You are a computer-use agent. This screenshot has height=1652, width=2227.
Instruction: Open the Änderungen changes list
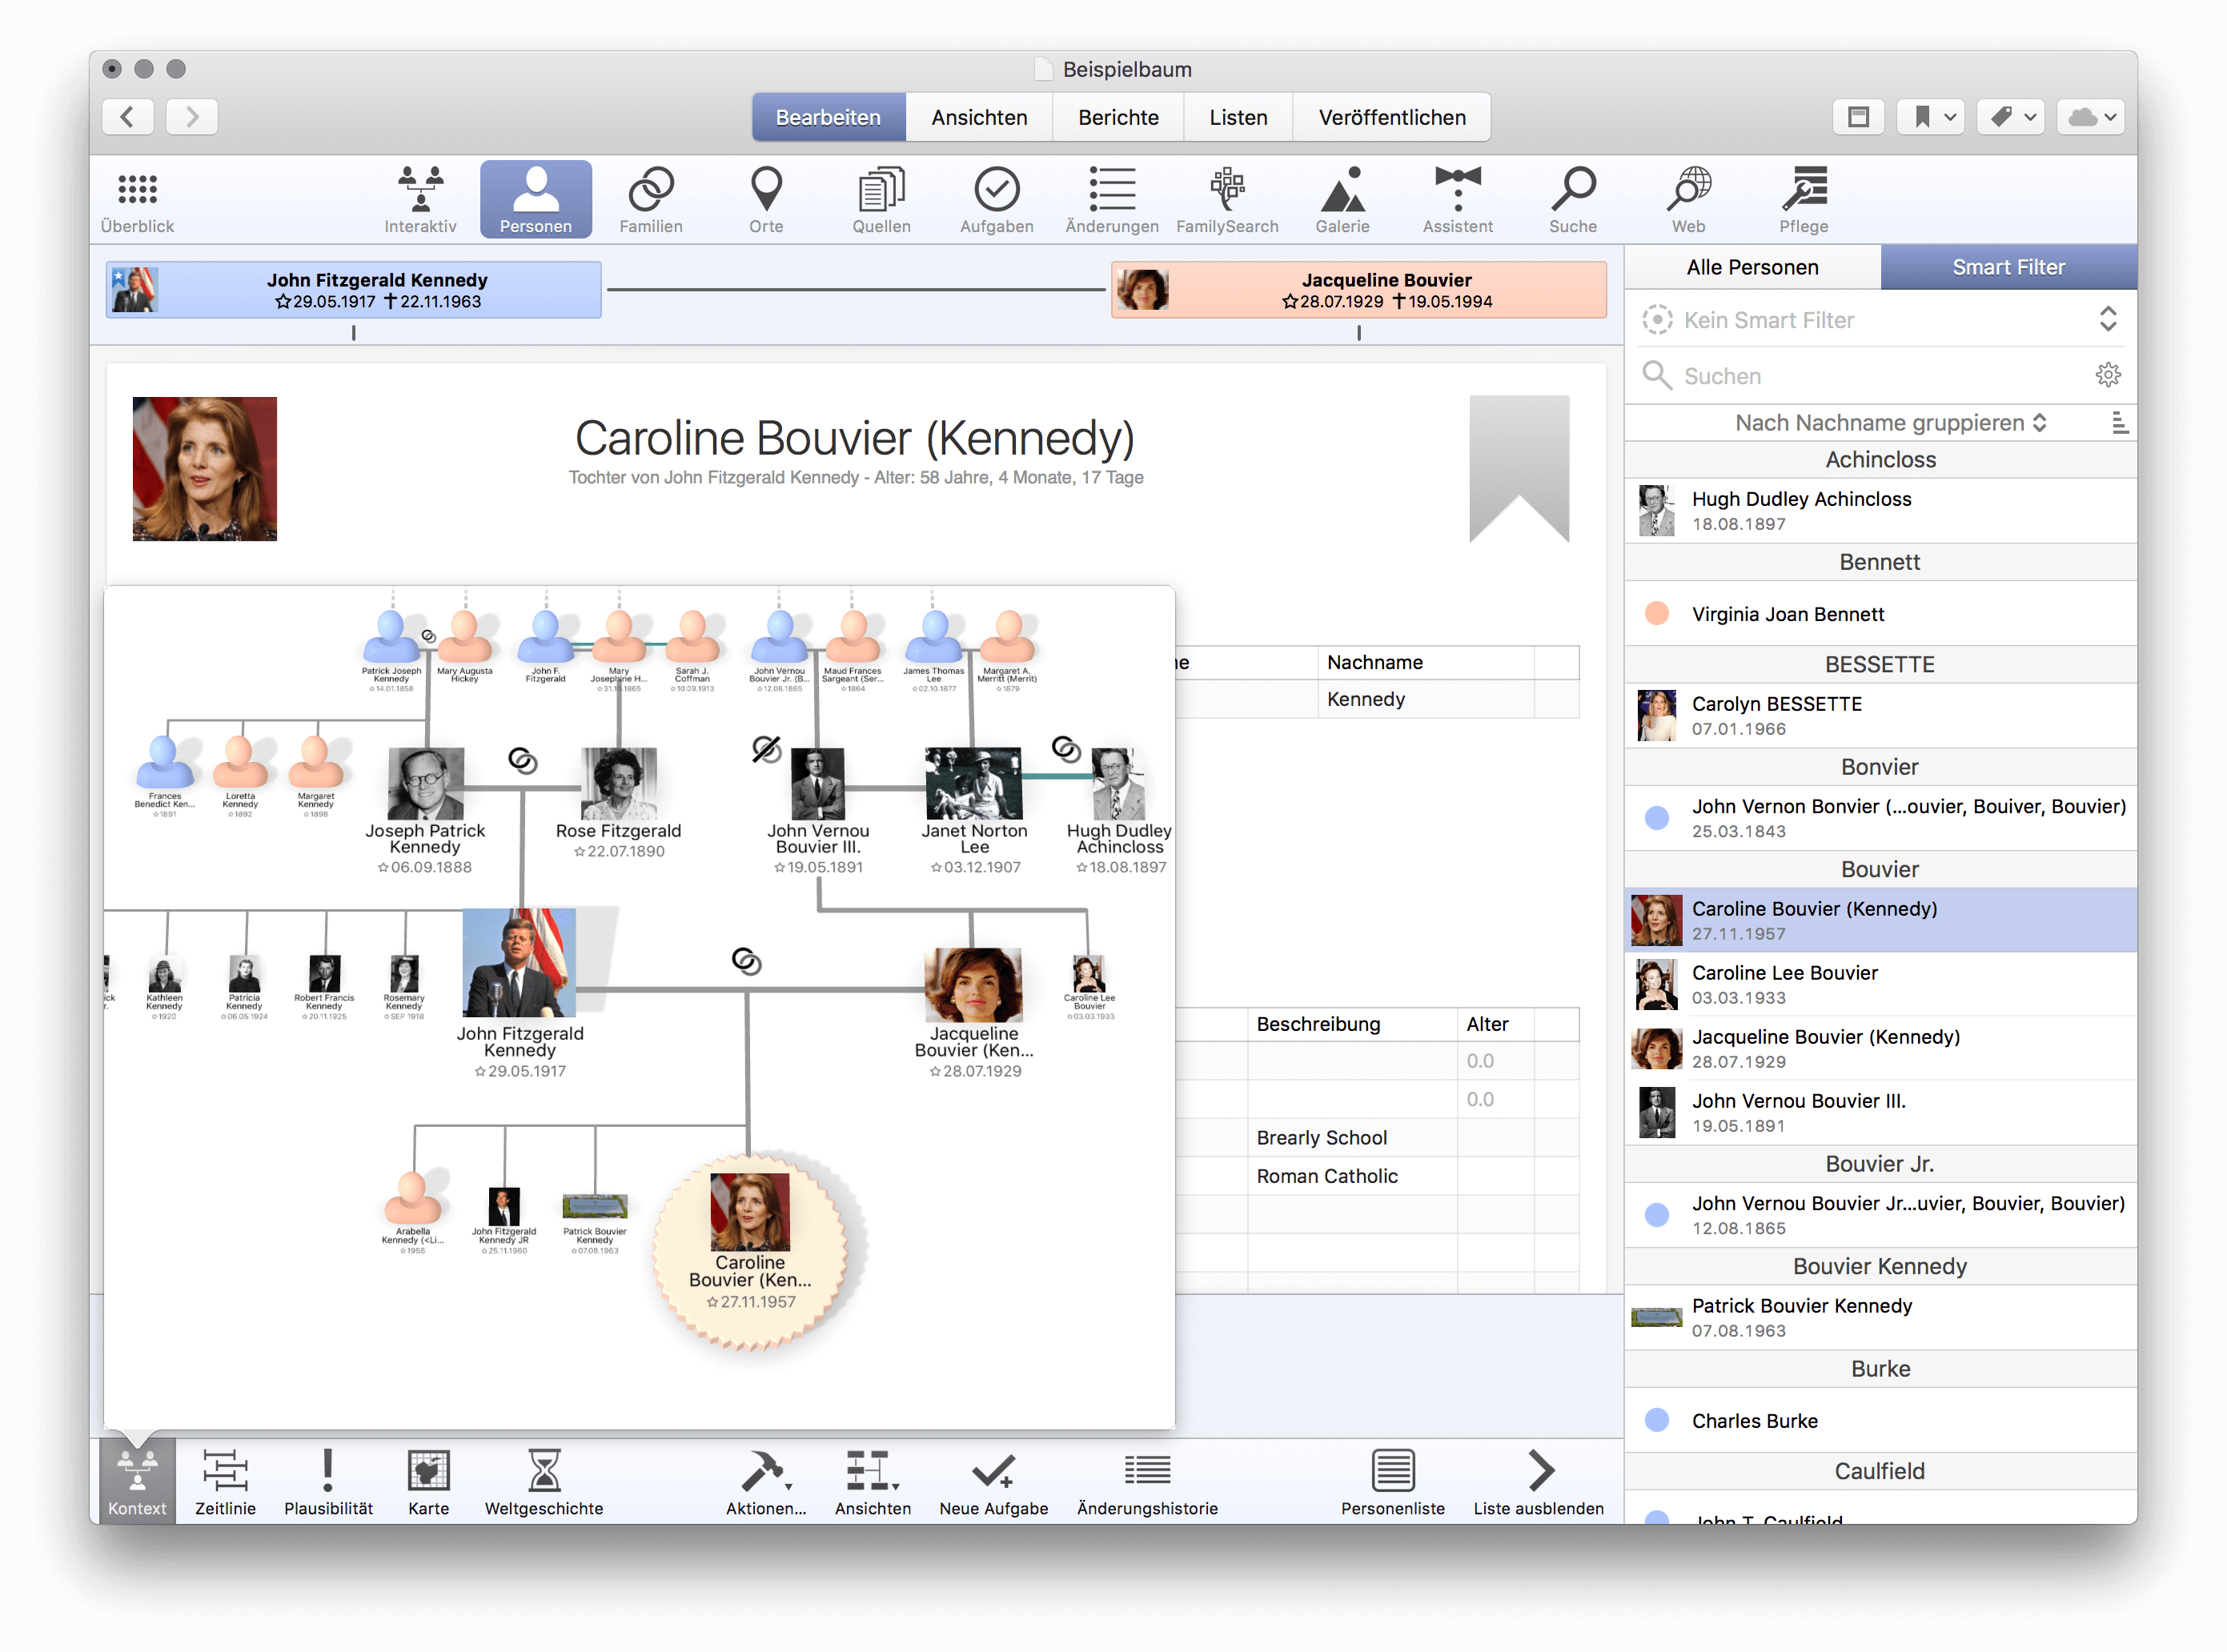click(1112, 200)
